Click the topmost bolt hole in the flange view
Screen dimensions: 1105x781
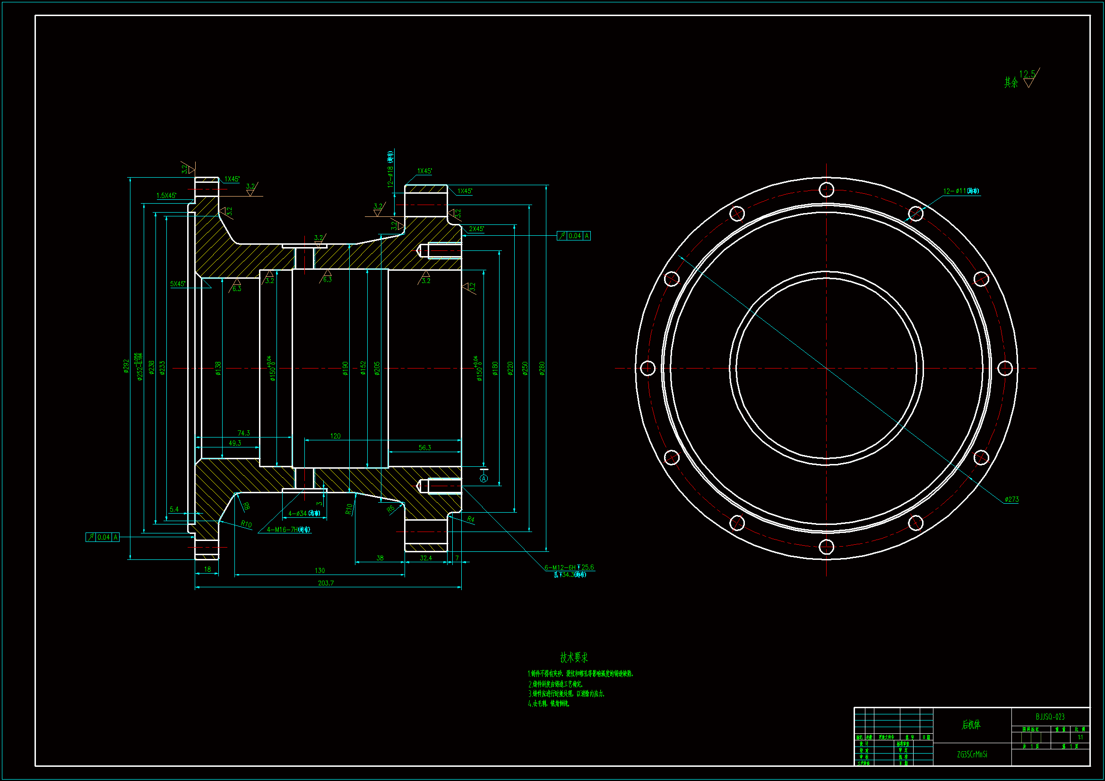click(826, 189)
